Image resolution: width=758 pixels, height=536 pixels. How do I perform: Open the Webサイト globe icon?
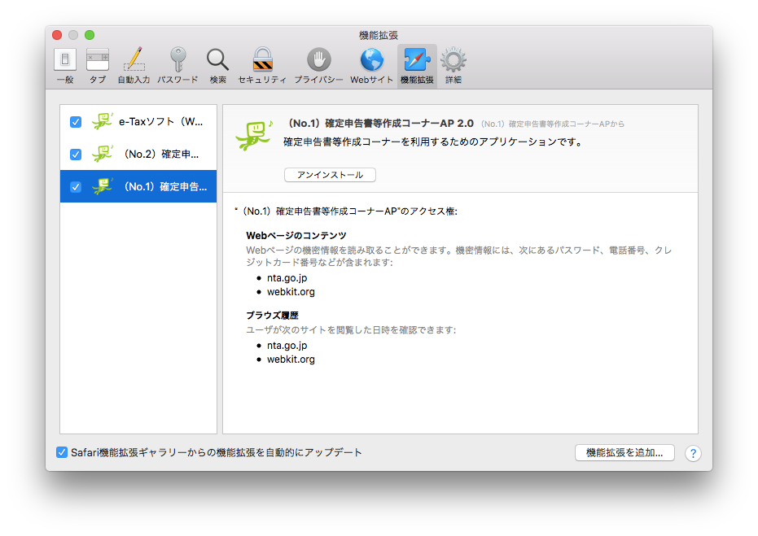tap(372, 65)
